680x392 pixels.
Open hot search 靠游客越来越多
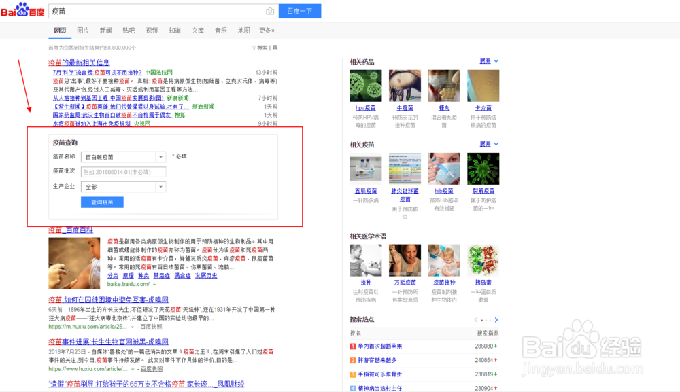[x=377, y=360]
